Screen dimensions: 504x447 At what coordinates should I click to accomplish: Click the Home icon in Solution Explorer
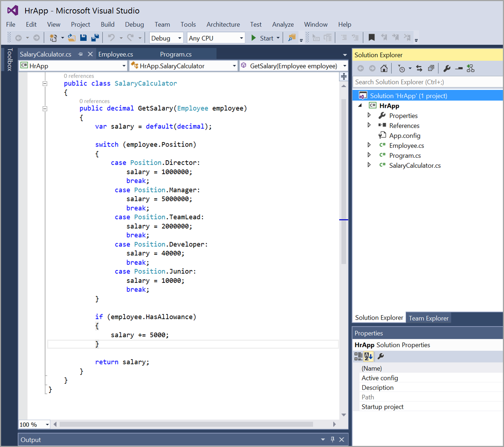[384, 68]
